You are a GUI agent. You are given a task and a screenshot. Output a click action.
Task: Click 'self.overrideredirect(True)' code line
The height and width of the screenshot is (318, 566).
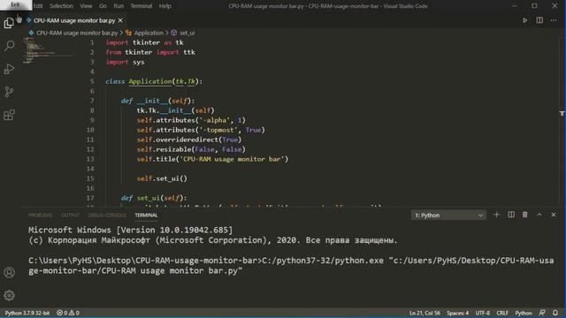pos(188,140)
